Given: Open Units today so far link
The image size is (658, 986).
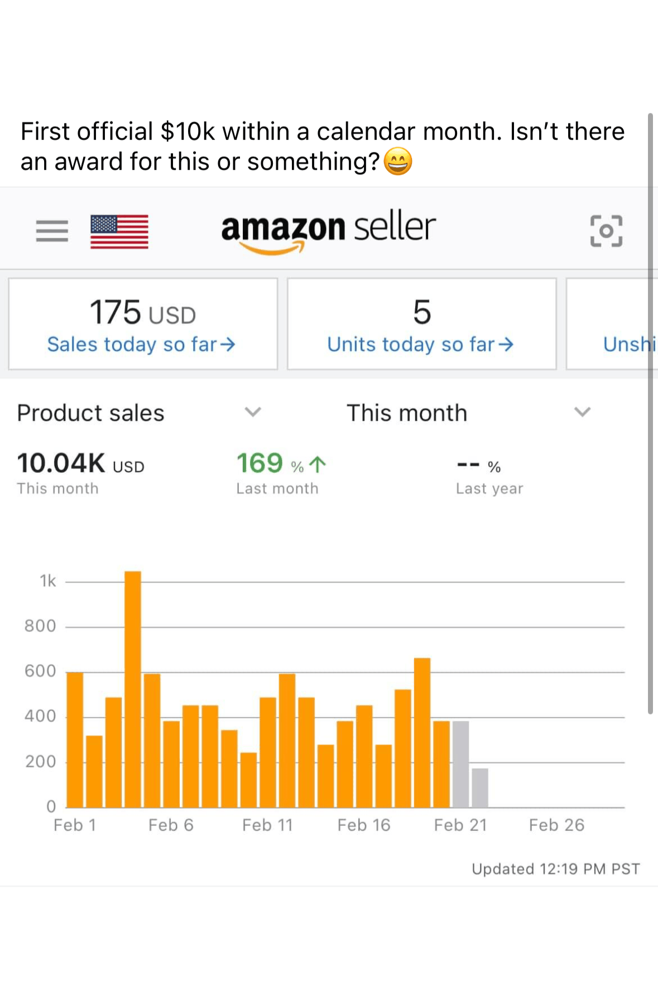Looking at the screenshot, I should point(411,345).
